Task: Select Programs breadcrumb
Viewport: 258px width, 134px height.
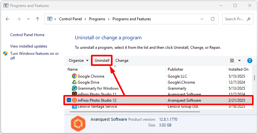Action: (97, 19)
